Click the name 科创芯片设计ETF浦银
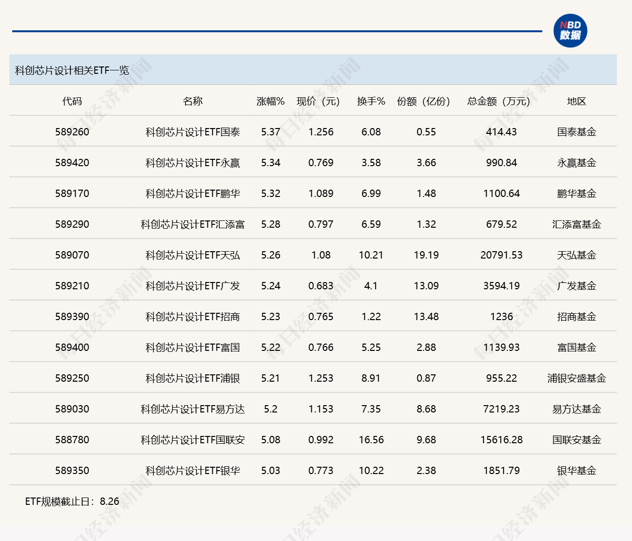The height and width of the screenshot is (541, 632). [192, 378]
